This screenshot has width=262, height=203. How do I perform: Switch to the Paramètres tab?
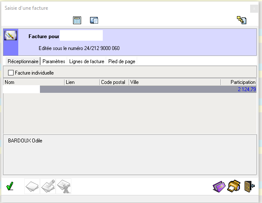coord(54,61)
